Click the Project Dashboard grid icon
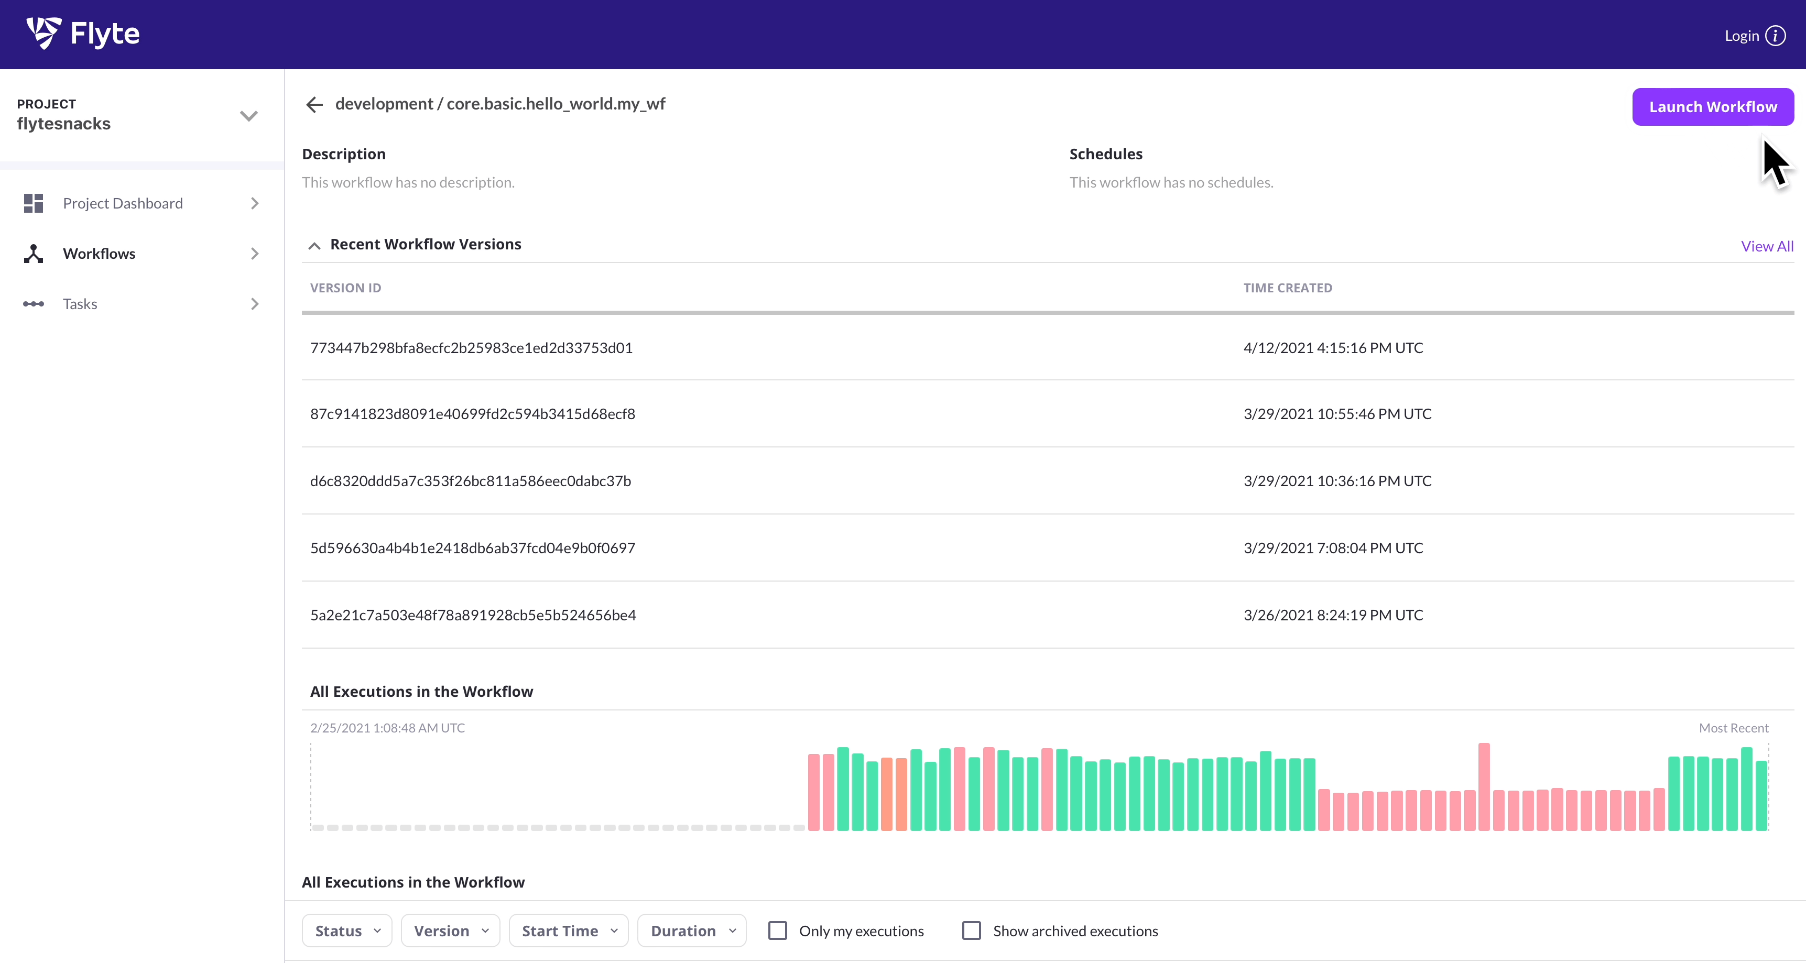This screenshot has height=963, width=1806. (x=33, y=203)
